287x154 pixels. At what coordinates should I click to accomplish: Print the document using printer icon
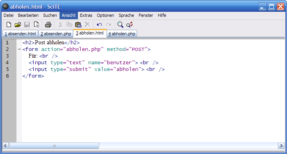[x=48, y=25]
